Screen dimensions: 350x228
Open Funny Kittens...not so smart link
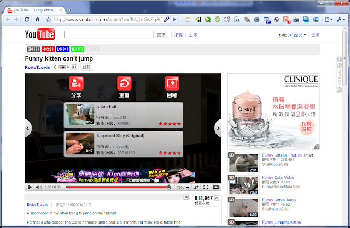point(288,155)
